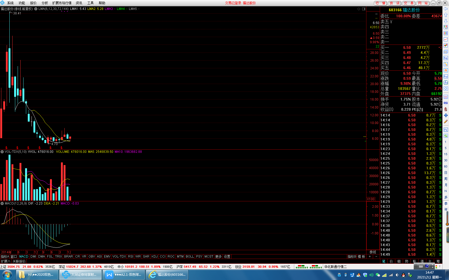
Task: Click the red S dollar sidebar icon
Action: click(x=446, y=109)
